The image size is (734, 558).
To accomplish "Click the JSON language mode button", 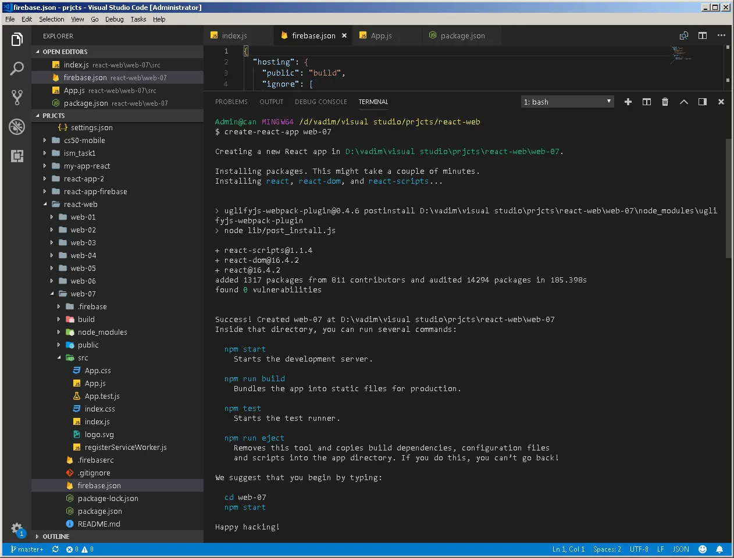I will 680,549.
